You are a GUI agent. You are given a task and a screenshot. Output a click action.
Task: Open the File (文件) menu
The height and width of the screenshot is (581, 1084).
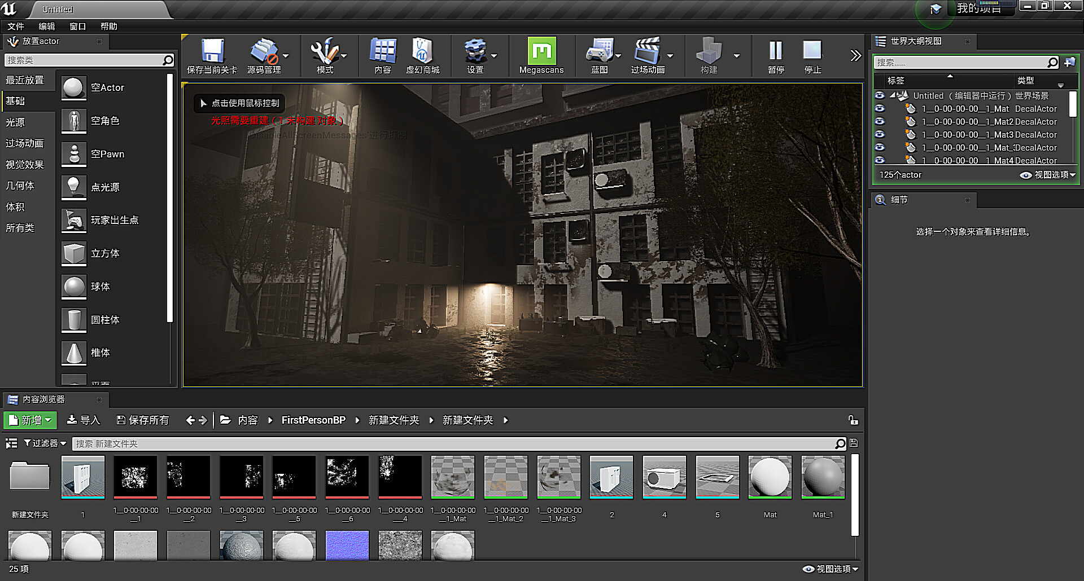pyautogui.click(x=16, y=27)
